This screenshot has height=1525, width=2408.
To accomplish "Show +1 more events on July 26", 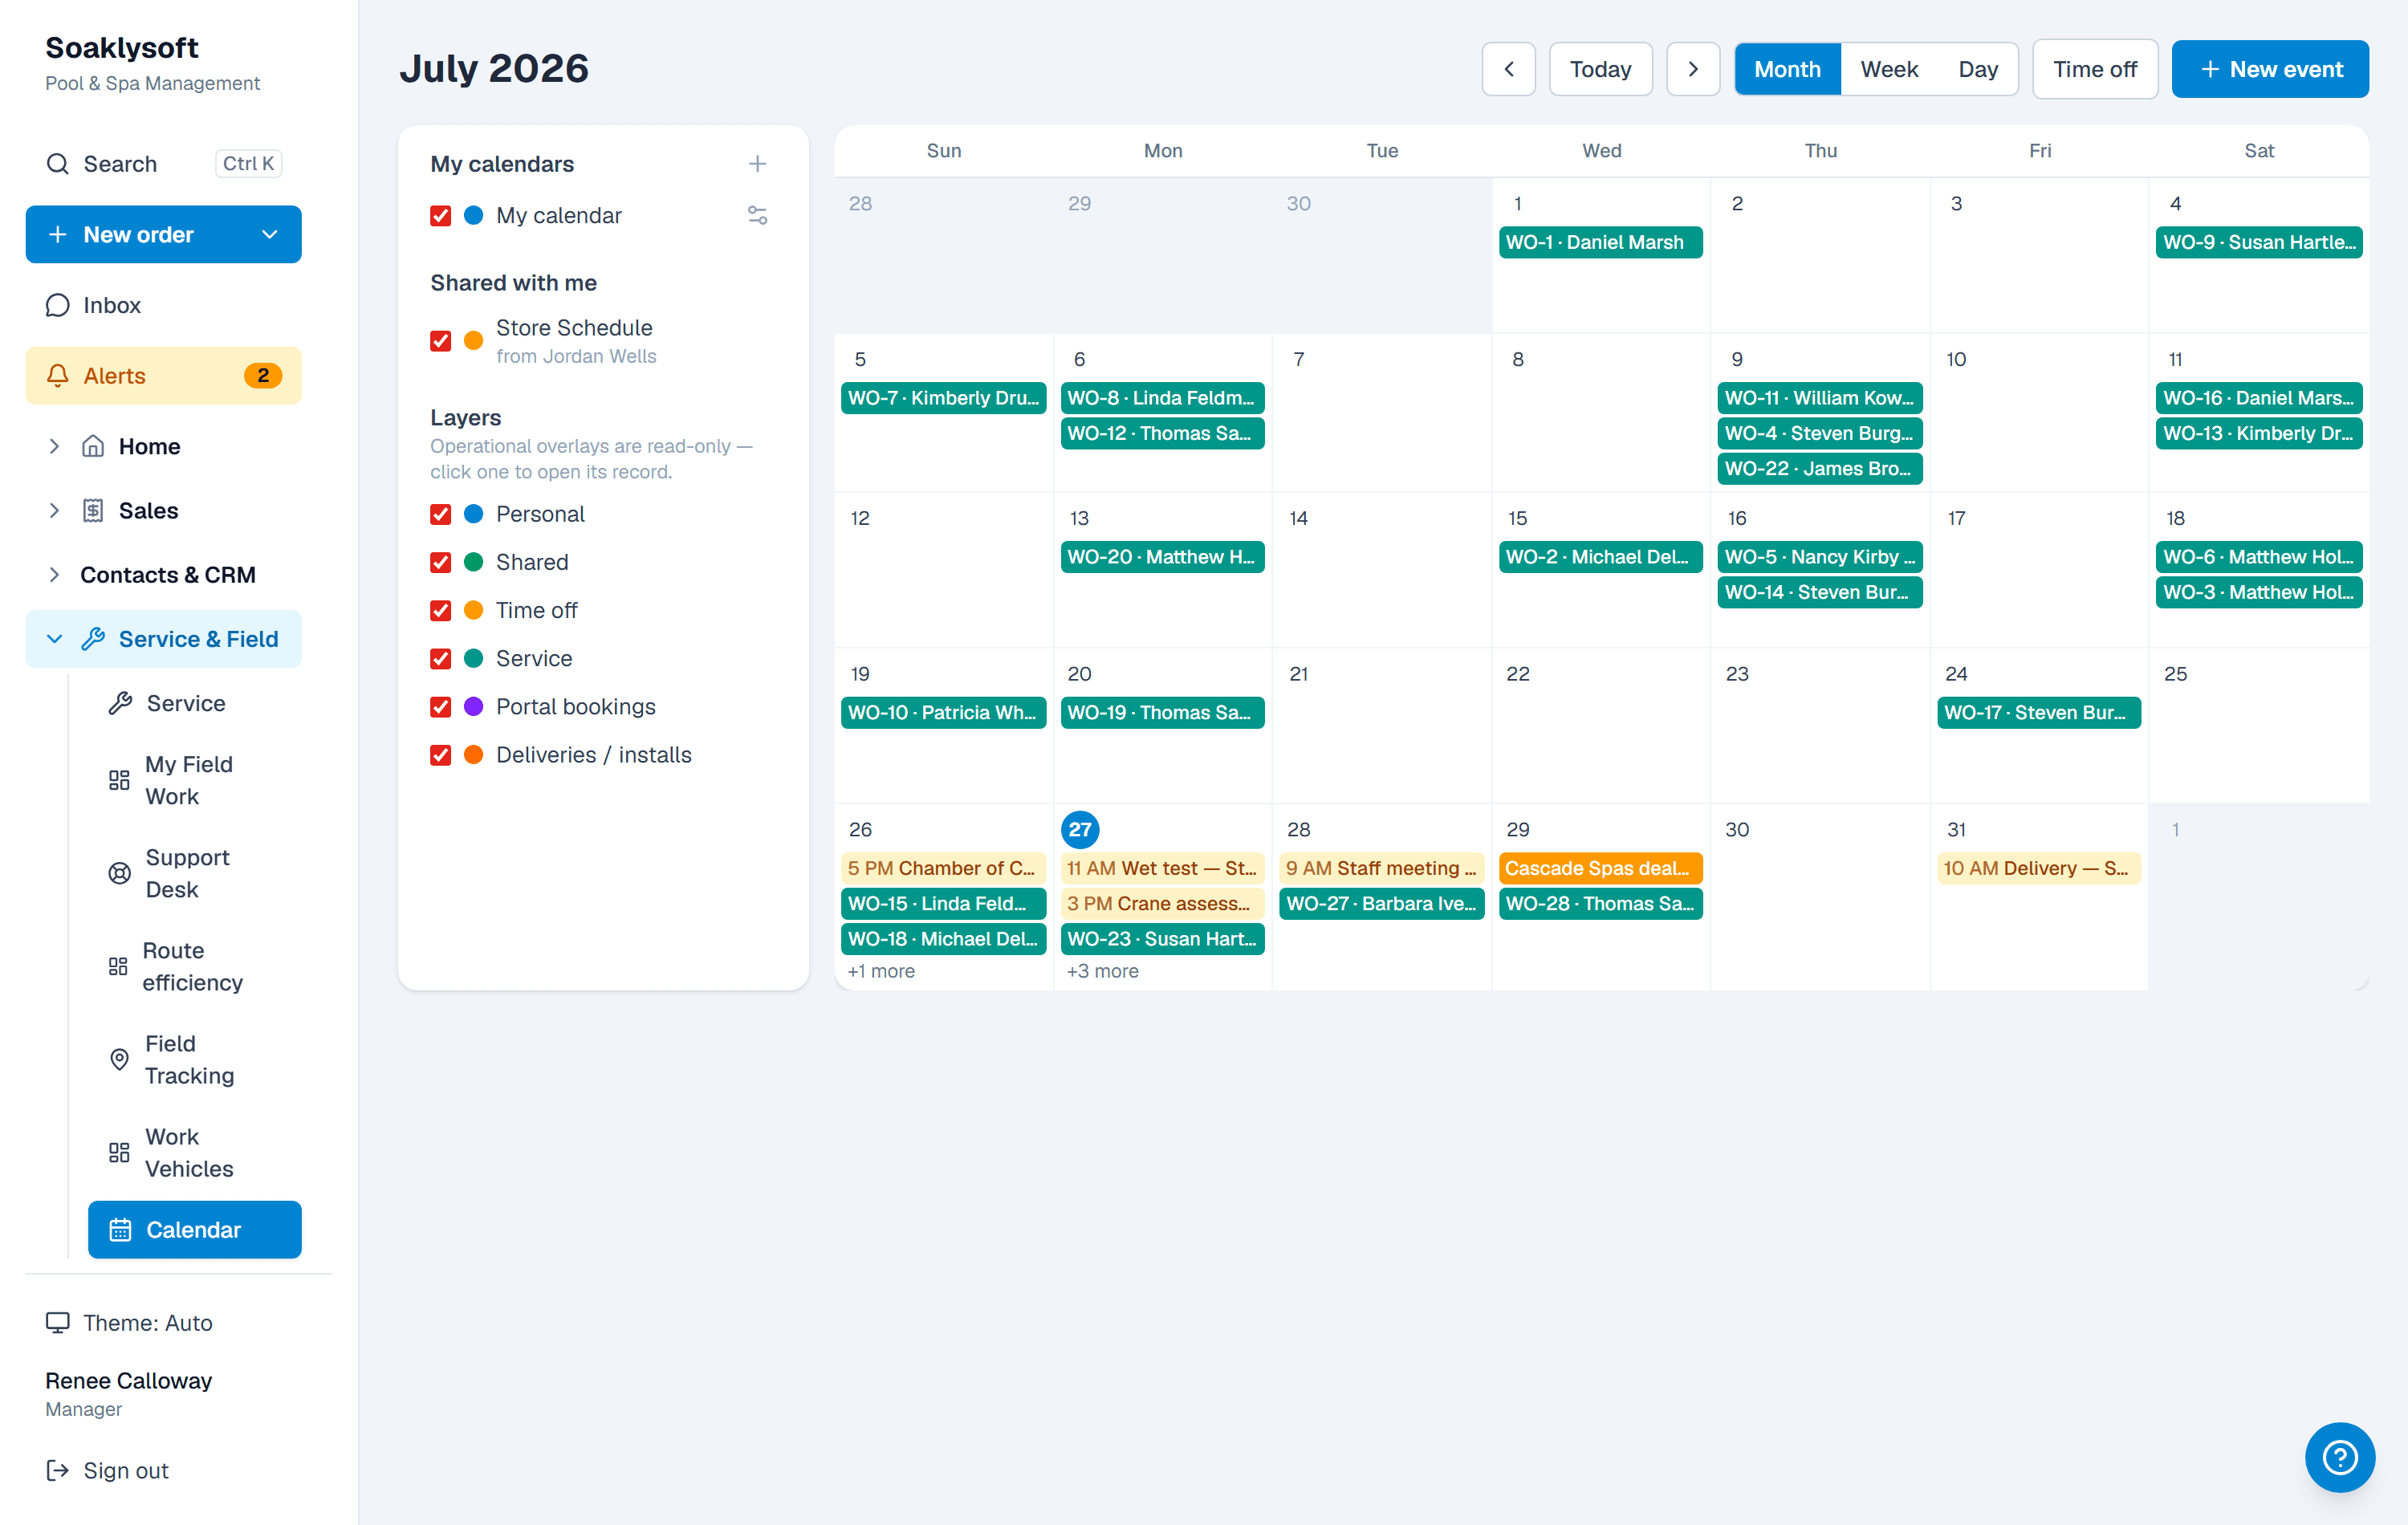I will click(x=881, y=972).
